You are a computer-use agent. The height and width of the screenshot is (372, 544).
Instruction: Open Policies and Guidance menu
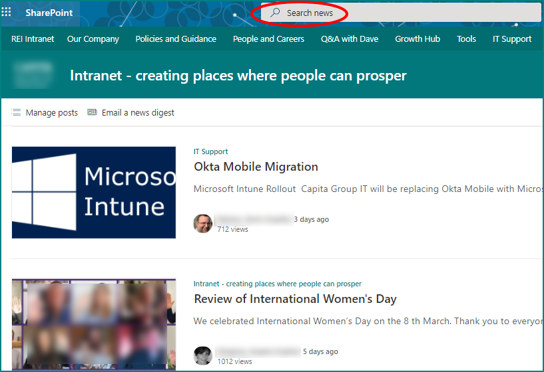pyautogui.click(x=176, y=39)
